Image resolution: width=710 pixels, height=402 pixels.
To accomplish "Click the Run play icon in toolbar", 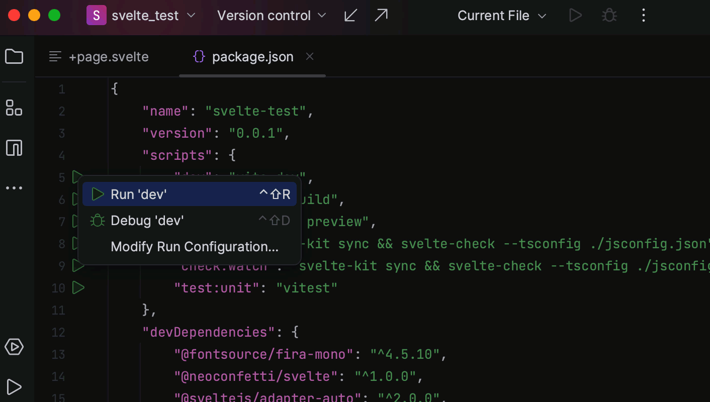I will (575, 16).
